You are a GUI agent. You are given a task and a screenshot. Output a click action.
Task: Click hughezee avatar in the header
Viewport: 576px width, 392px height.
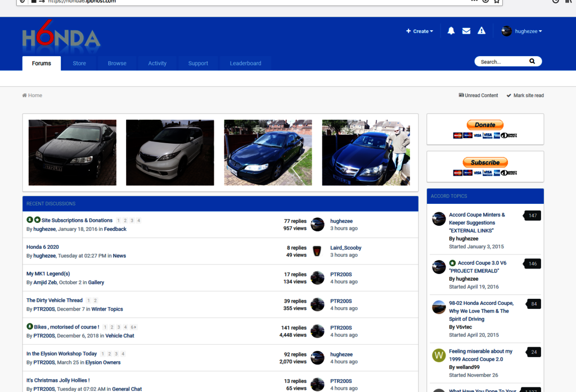click(507, 31)
